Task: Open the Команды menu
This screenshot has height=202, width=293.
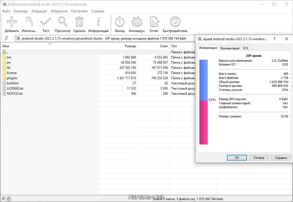Action: pos(21,11)
